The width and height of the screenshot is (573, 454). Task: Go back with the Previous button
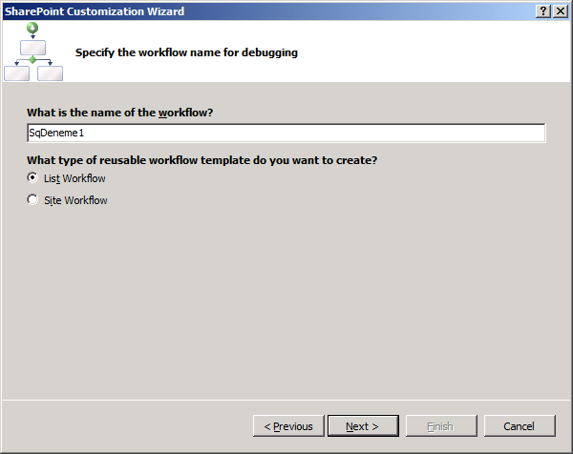click(x=288, y=426)
